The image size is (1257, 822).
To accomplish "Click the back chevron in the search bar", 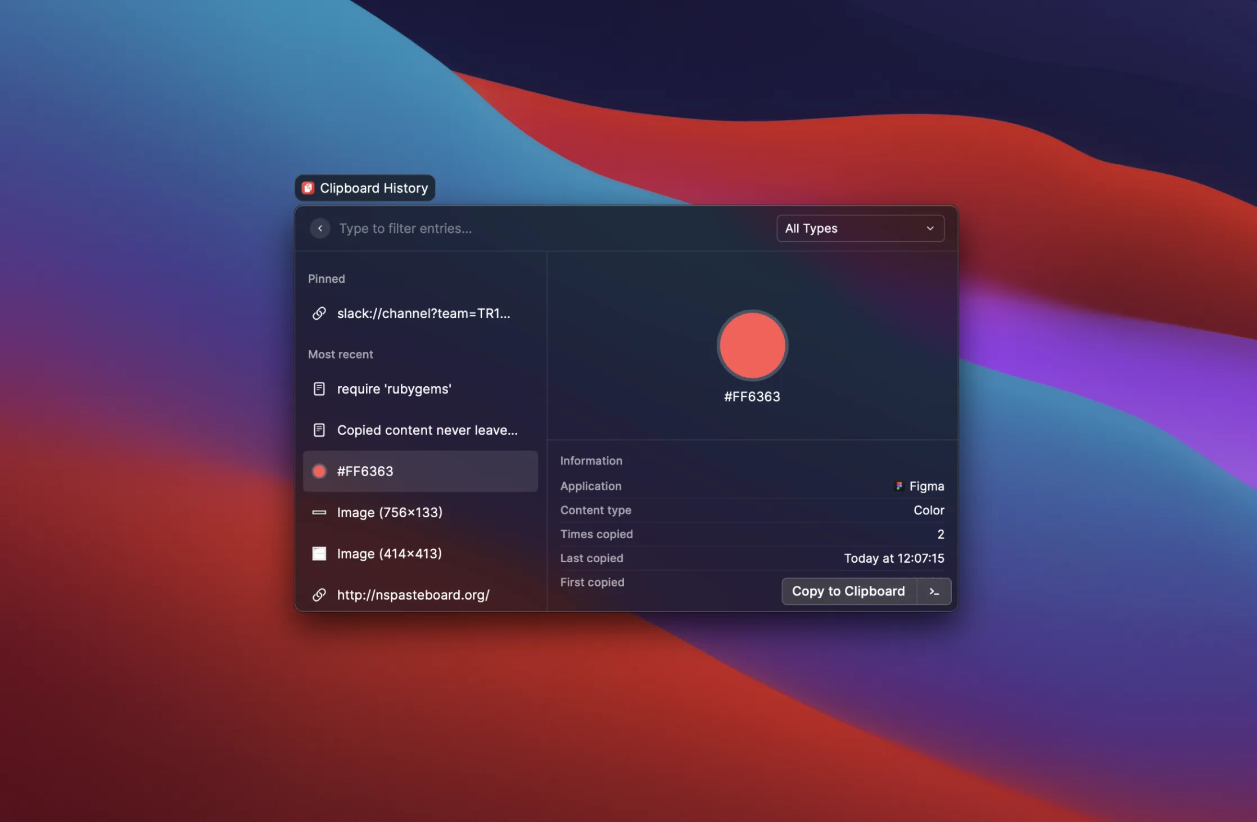I will coord(320,228).
